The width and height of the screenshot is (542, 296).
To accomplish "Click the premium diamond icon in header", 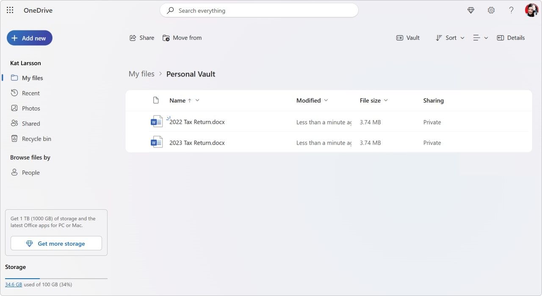I will (471, 10).
